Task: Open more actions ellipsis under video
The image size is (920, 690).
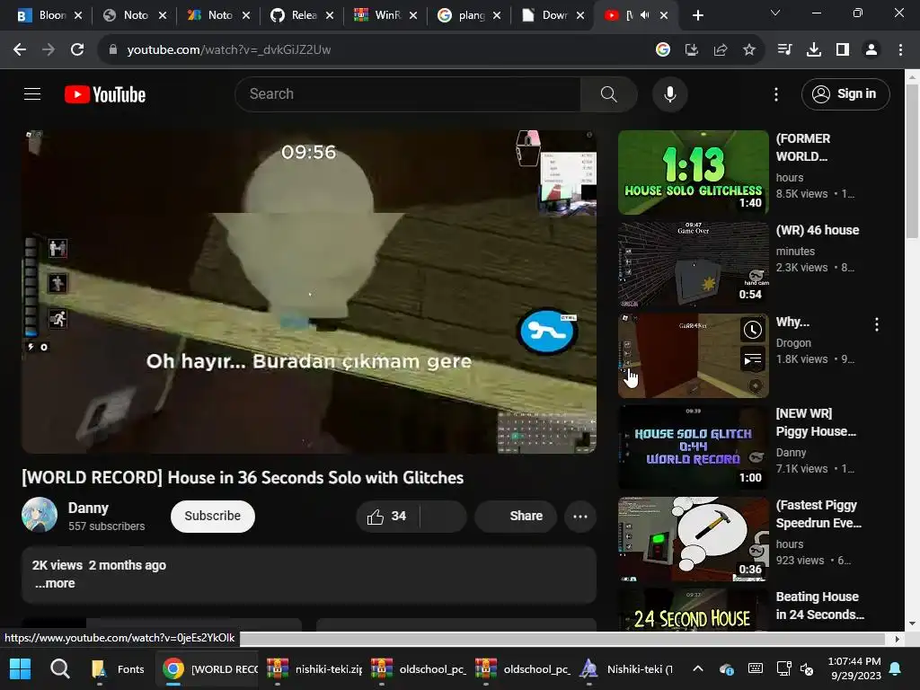Action: click(580, 517)
